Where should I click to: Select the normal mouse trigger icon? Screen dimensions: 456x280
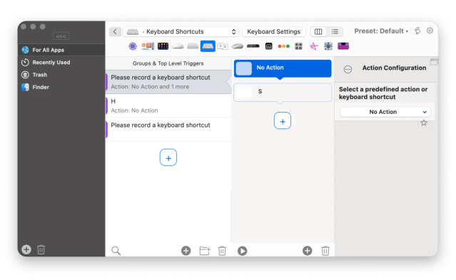[238, 46]
